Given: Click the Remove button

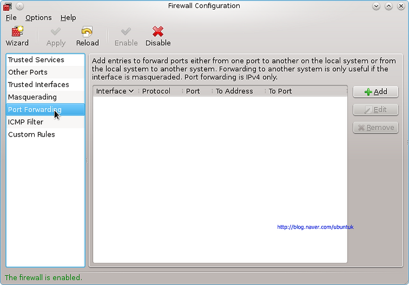Looking at the screenshot, I should pyautogui.click(x=375, y=127).
